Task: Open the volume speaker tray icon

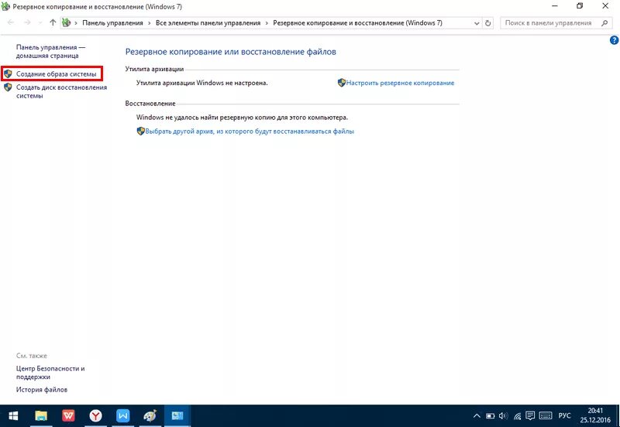Action: (x=503, y=416)
